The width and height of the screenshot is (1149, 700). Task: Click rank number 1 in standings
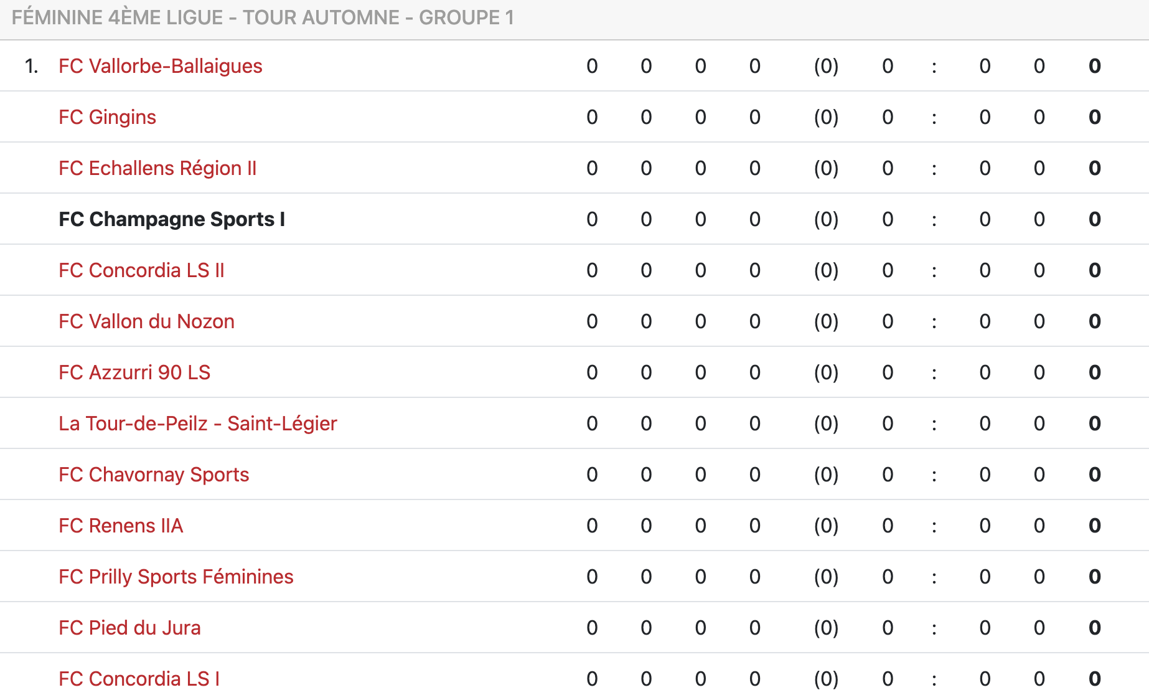pyautogui.click(x=31, y=66)
